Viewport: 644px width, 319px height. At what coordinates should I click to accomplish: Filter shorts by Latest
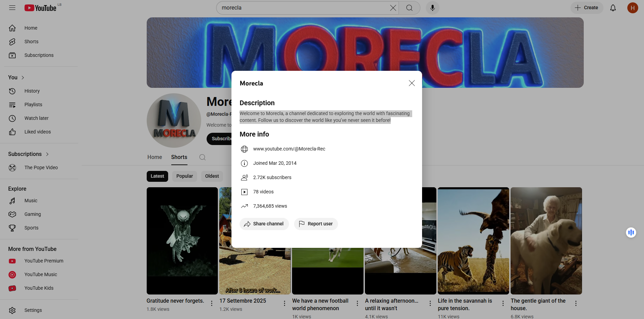pos(157,176)
